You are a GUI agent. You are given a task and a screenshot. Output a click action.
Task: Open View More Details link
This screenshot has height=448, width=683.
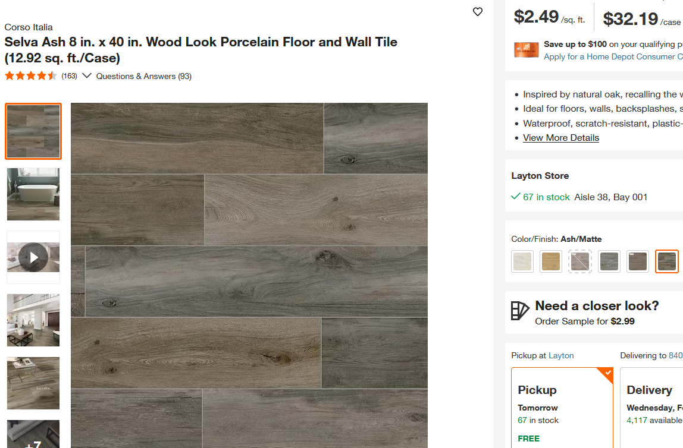point(561,138)
